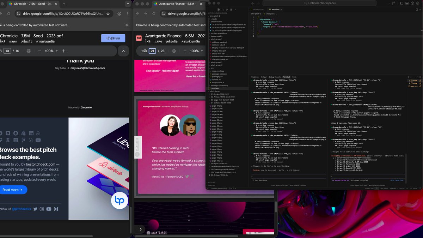Expand the OUTLINE section in editor sidebar
The width and height of the screenshot is (423, 238).
pyautogui.click(x=227, y=182)
